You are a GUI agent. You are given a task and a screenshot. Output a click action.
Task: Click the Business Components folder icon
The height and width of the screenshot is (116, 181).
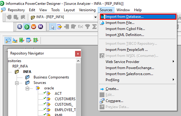click(x=27, y=77)
